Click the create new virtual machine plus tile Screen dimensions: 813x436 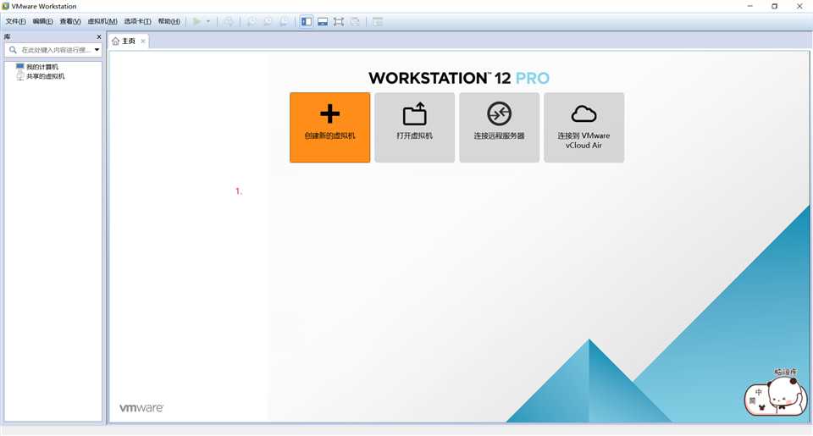[x=329, y=128]
